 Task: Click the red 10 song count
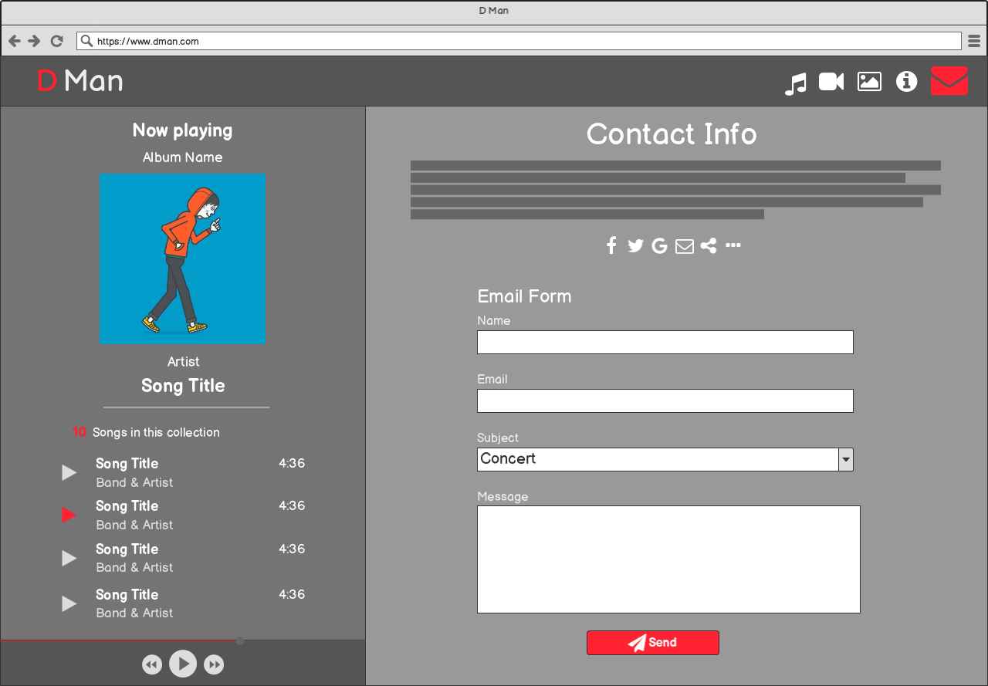click(80, 432)
